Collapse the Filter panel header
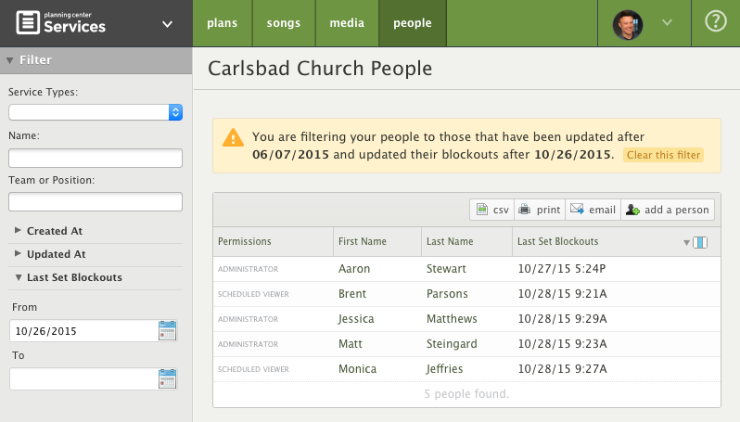 [x=35, y=60]
